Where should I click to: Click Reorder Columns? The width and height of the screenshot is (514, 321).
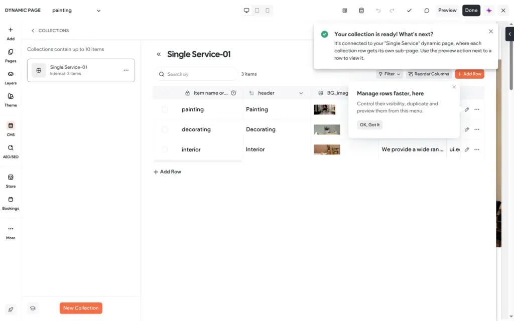[429, 74]
